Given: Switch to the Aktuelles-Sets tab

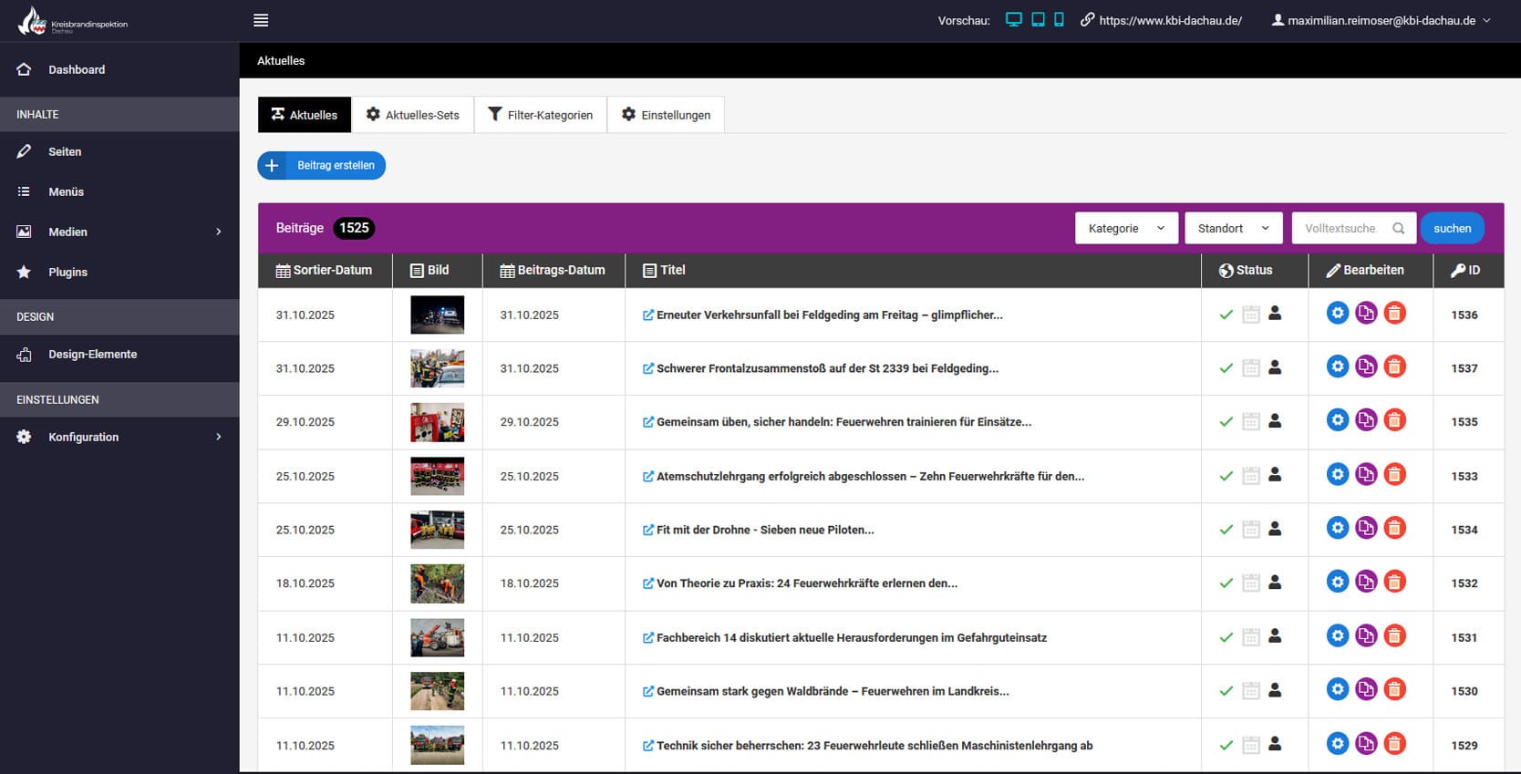Looking at the screenshot, I should pyautogui.click(x=412, y=115).
